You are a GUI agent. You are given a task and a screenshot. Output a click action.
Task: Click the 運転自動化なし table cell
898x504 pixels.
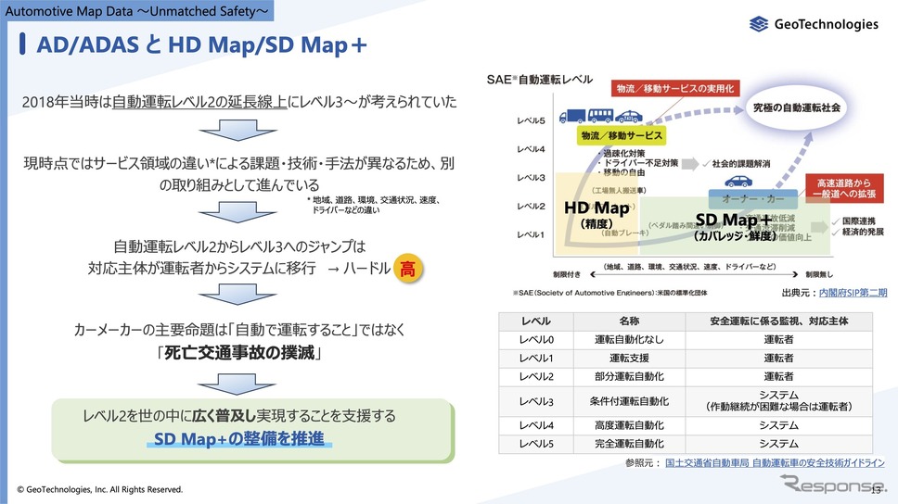pyautogui.click(x=629, y=340)
